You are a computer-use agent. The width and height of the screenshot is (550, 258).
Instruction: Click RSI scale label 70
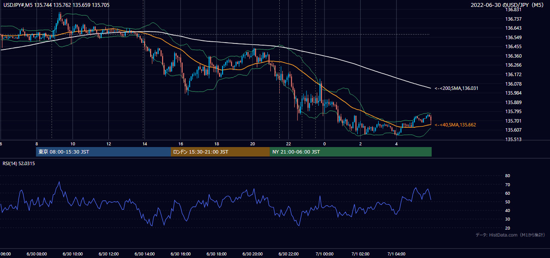point(507,184)
